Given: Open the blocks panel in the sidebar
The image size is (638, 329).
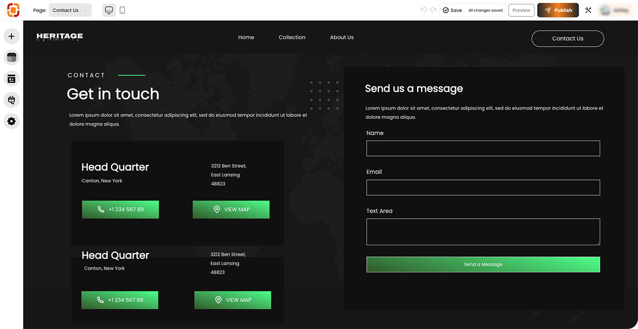Looking at the screenshot, I should coord(12,79).
